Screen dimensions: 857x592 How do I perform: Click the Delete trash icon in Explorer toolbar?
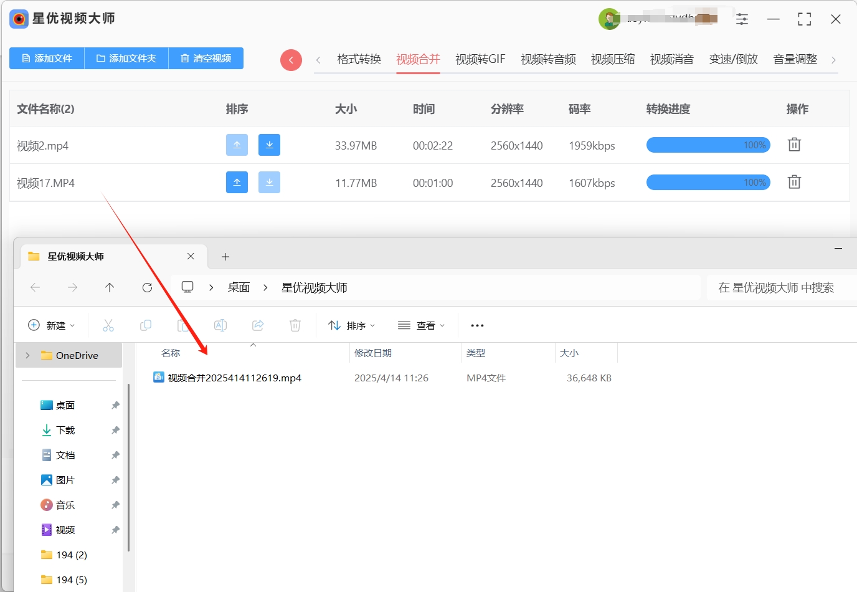[x=295, y=325]
